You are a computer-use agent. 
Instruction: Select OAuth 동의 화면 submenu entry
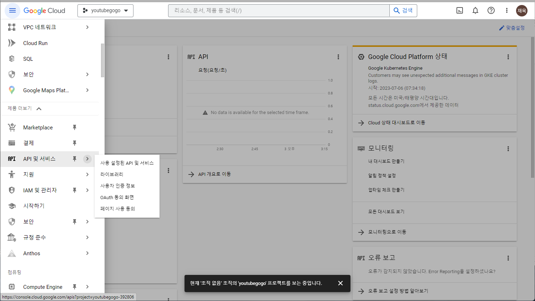127,197
